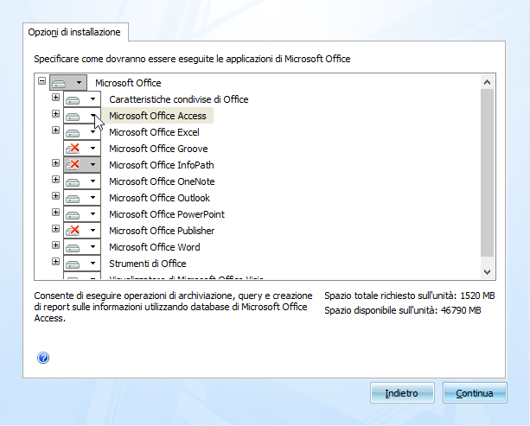This screenshot has width=530, height=426.
Task: Click the red X icon beside InfoPath
Action: 73,165
